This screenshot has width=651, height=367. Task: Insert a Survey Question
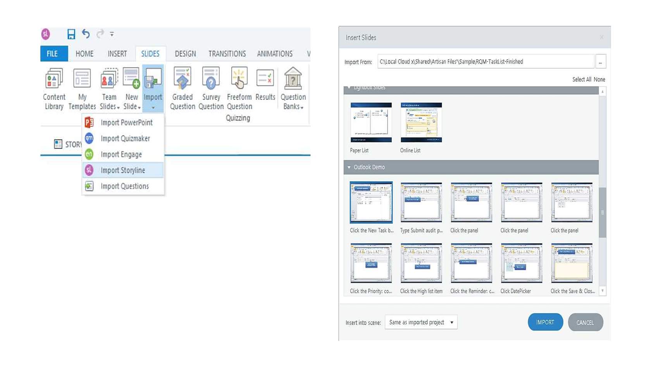click(211, 88)
